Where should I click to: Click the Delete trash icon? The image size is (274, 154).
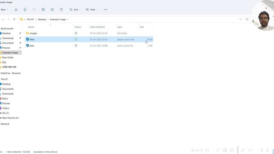tap(61, 9)
